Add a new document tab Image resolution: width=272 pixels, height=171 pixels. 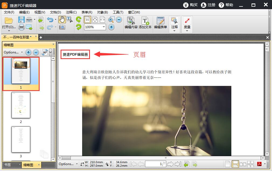[41, 37]
